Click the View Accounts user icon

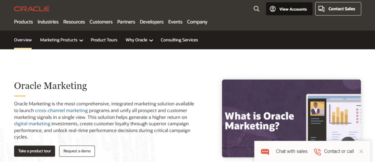(273, 9)
